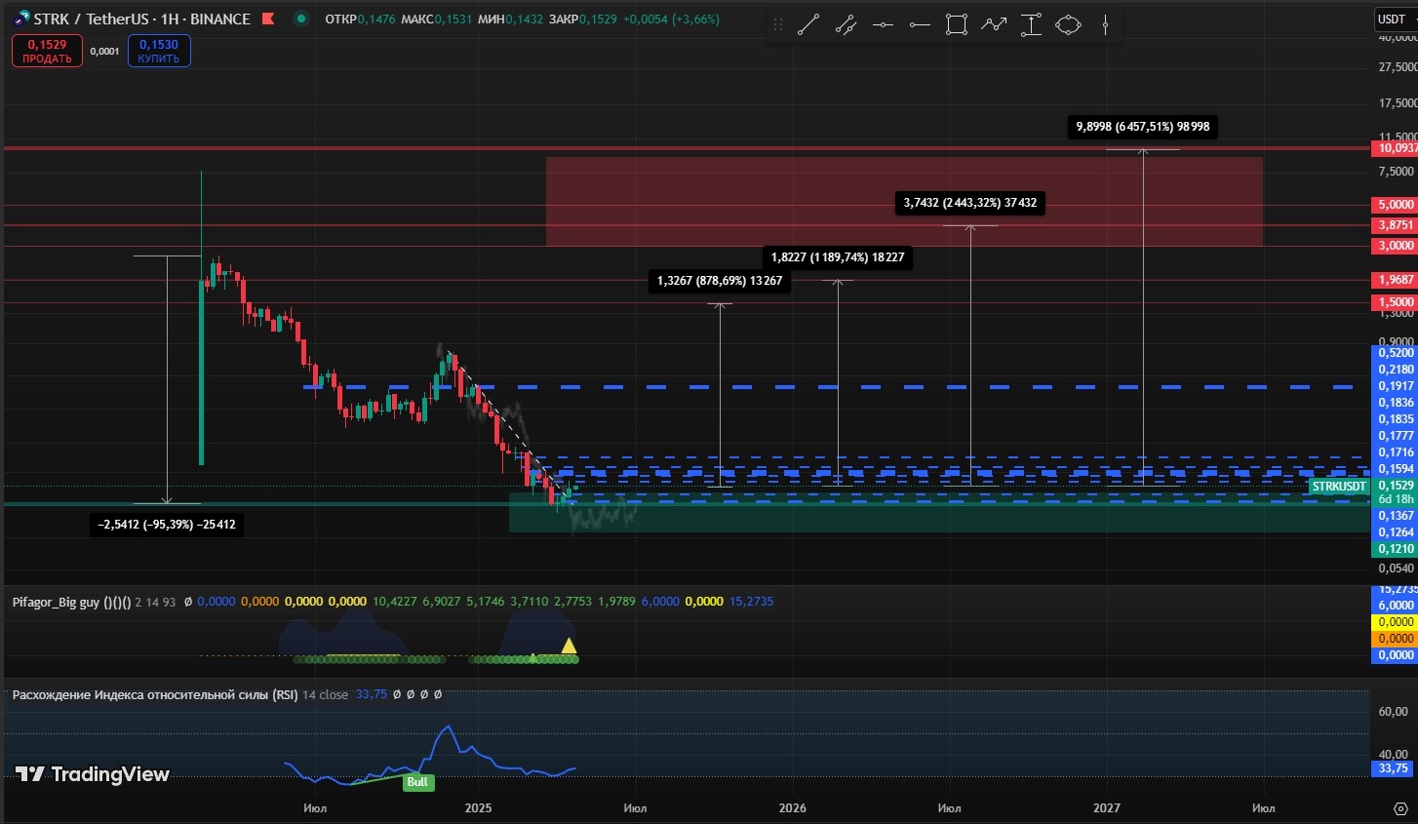Click the 1,9687 red price label
1418x824 pixels.
(1396, 280)
